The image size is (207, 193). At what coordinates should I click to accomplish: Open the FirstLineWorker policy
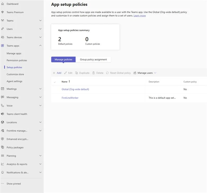pyautogui.click(x=70, y=98)
